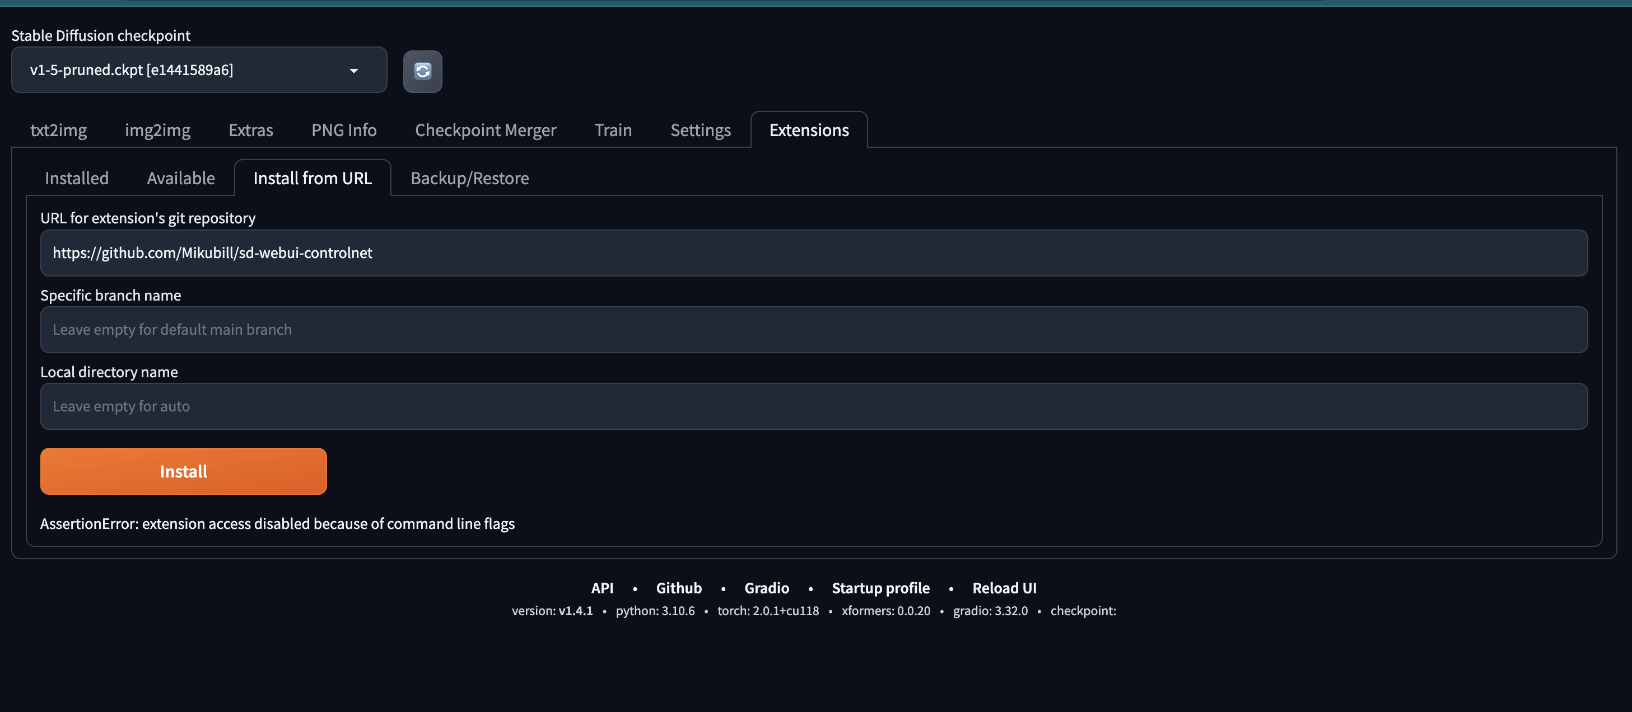Click the python: 3.10.6 text
This screenshot has height=712, width=1632.
point(655,611)
